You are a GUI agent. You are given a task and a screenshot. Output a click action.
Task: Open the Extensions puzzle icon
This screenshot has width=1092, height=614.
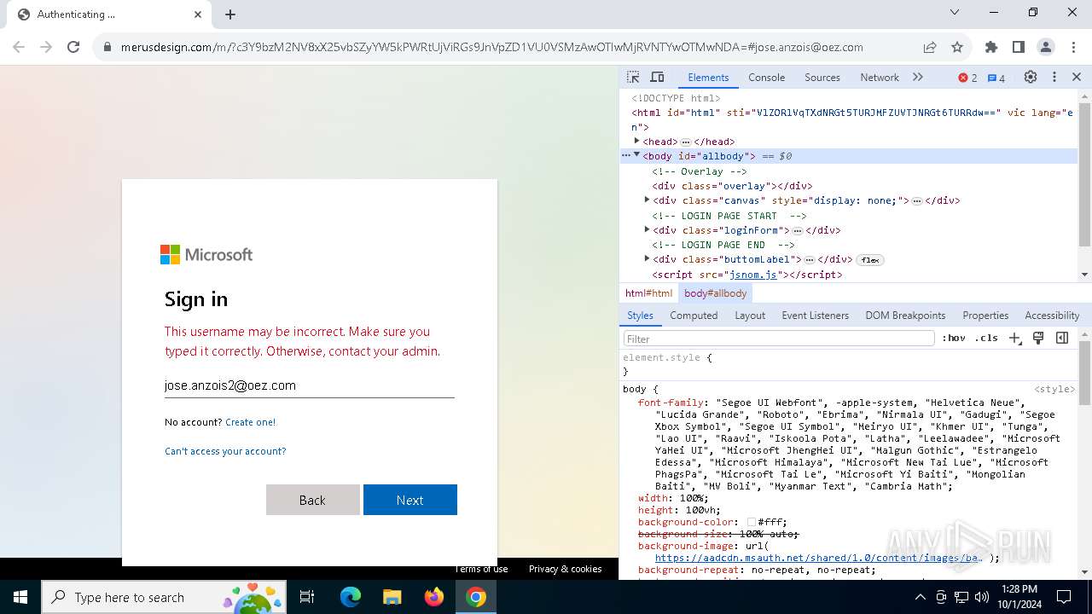coord(991,47)
